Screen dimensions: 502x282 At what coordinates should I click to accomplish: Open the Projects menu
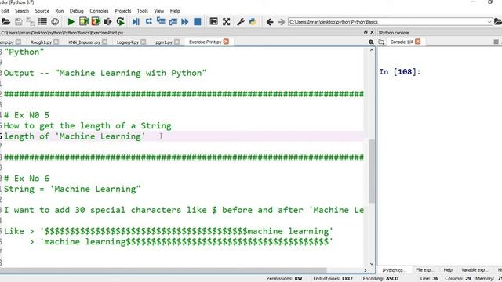(122, 11)
